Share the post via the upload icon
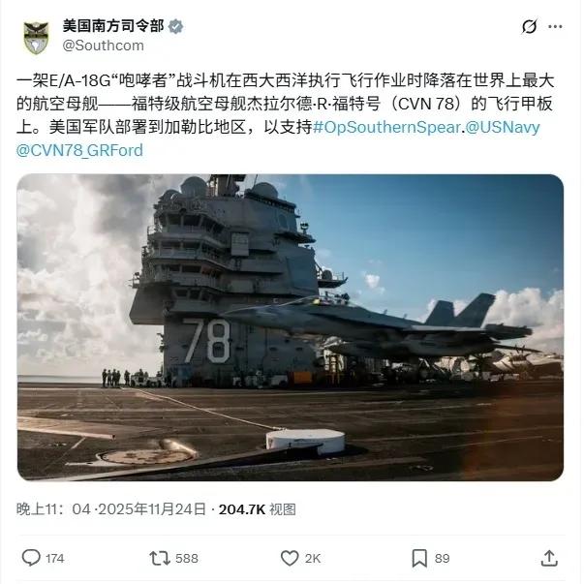 point(549,558)
